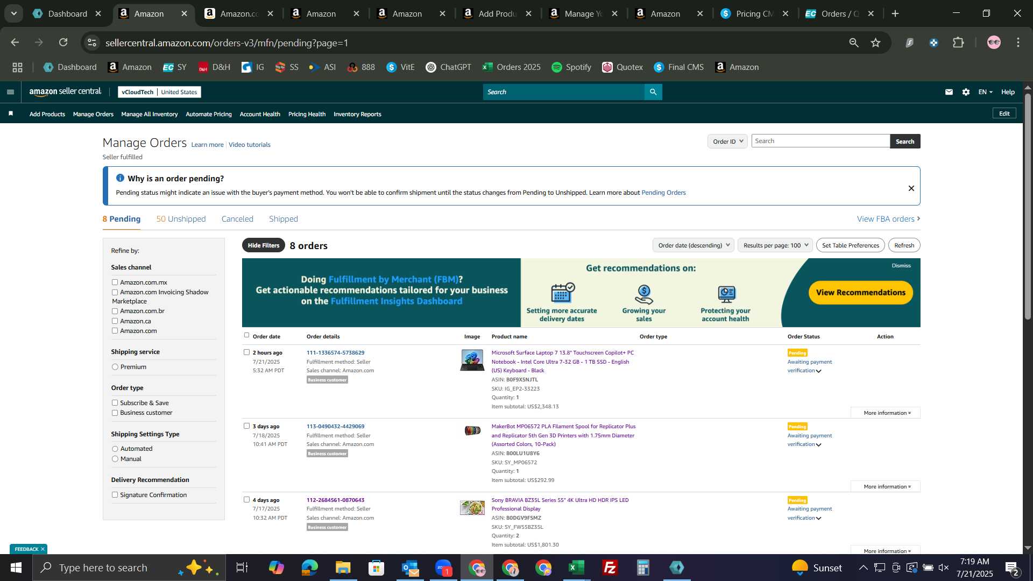Click the bookmark flag icon in nav bar

[x=11, y=114]
